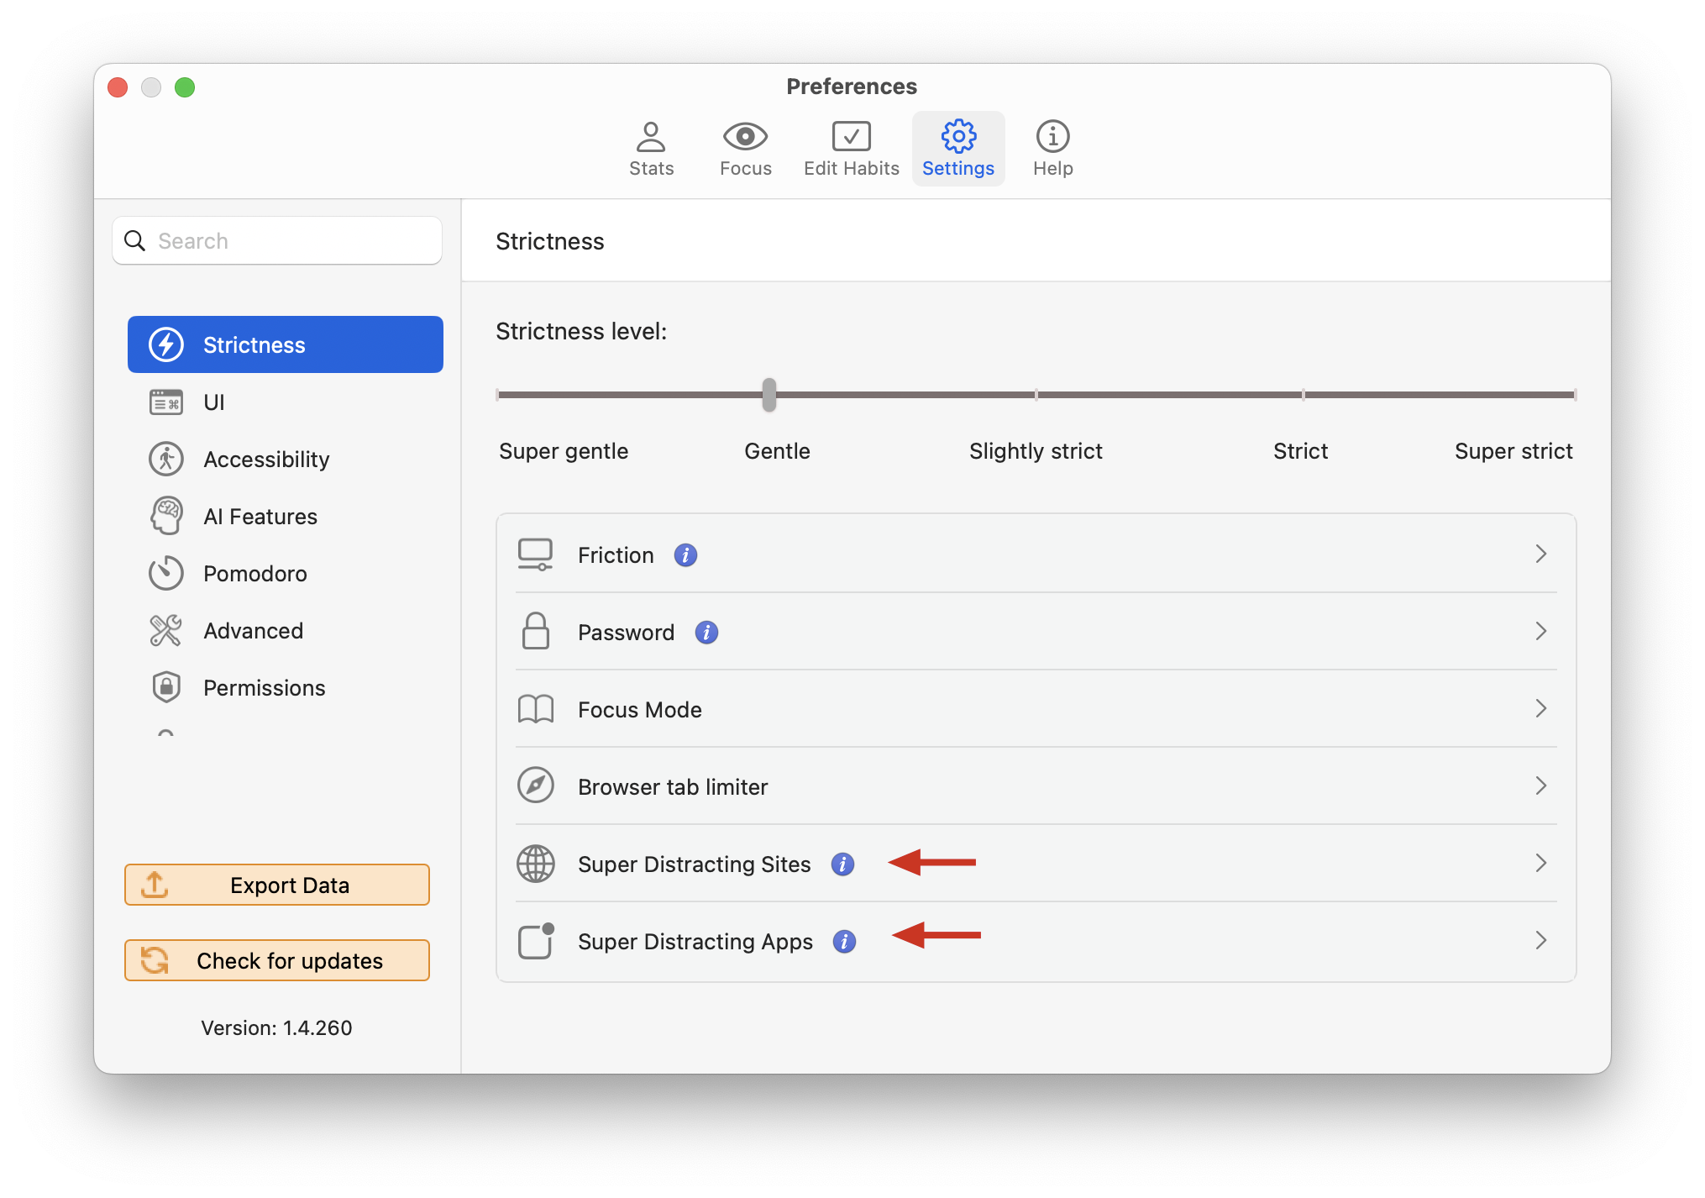Click the Gentle label under slider
Viewport: 1705px width, 1198px height.
[x=777, y=451]
